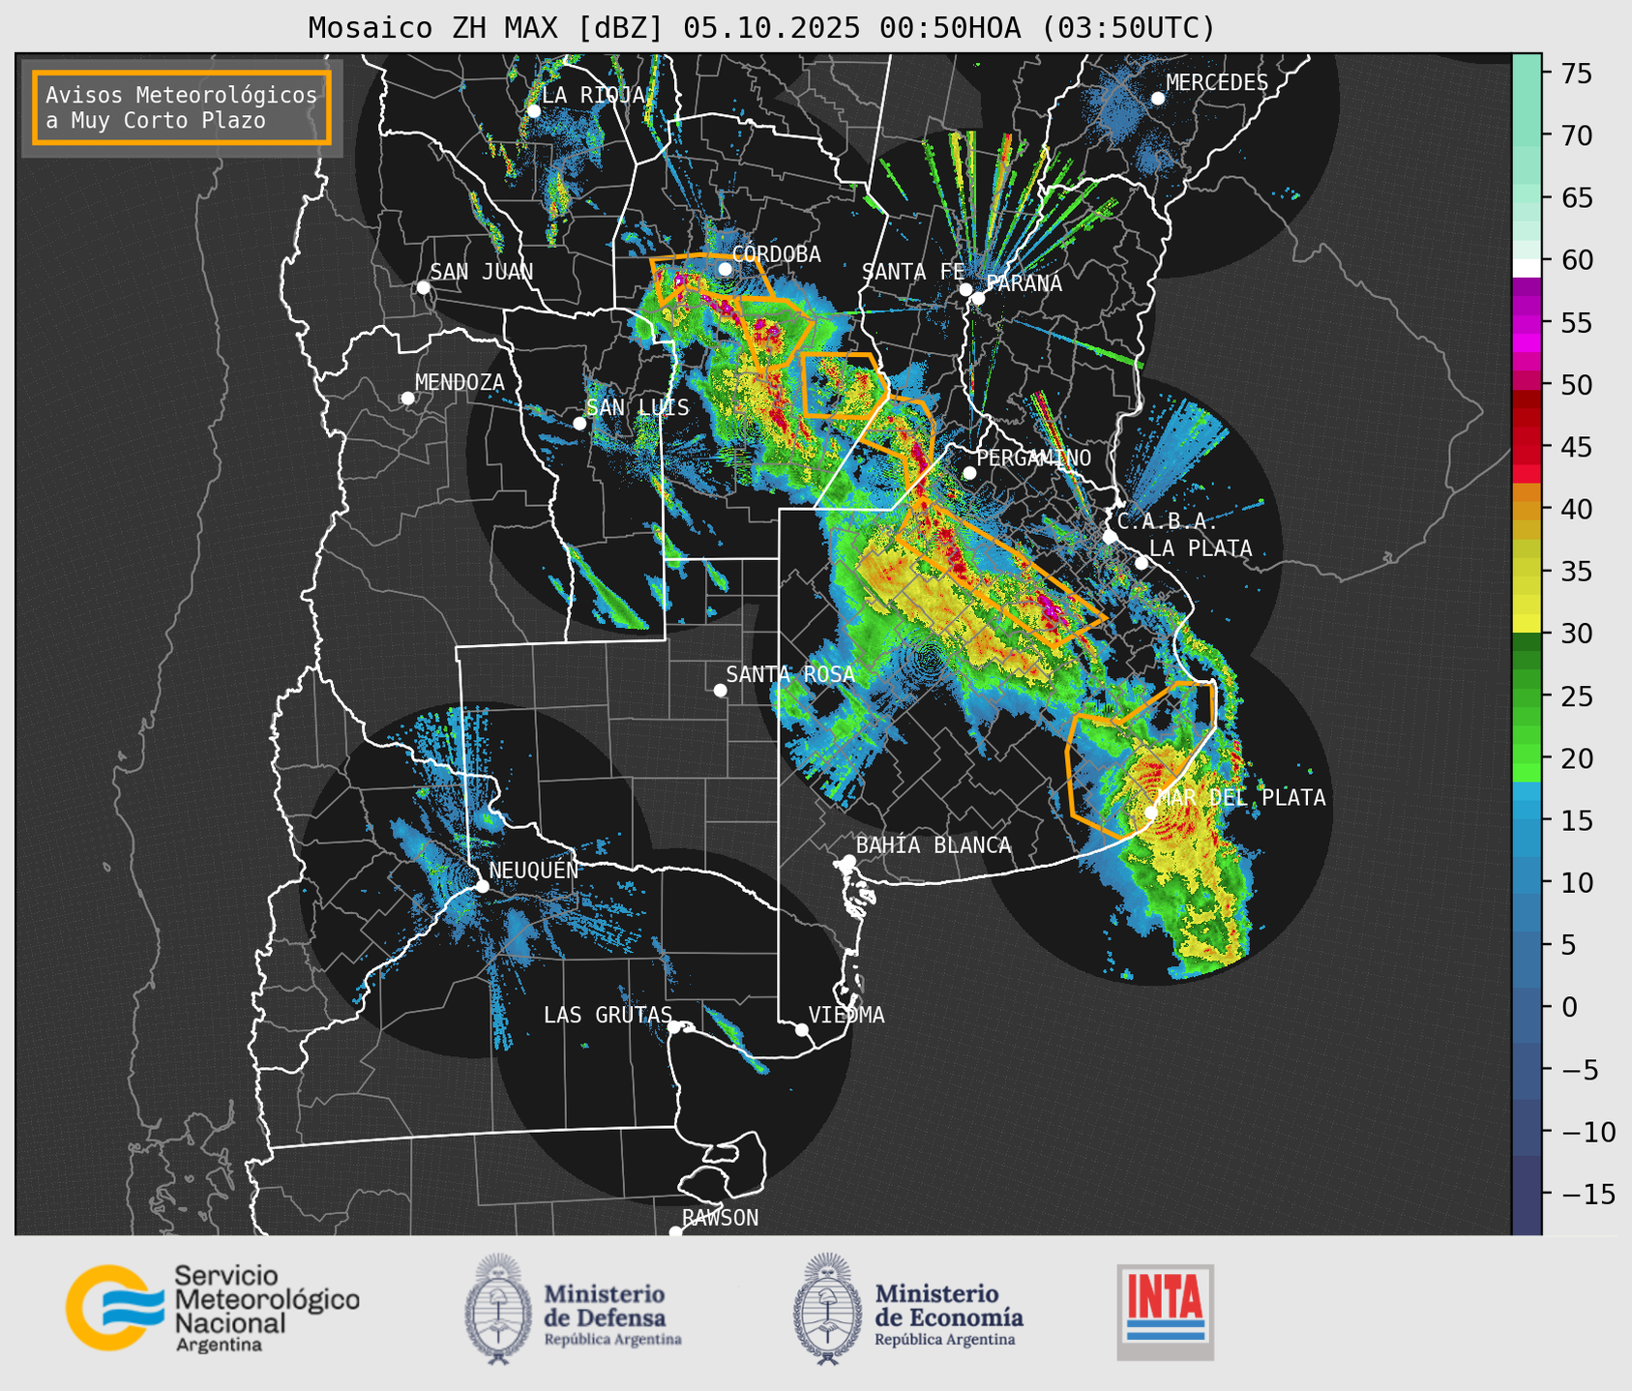Screen dimensions: 1632x1391
Task: Click the Mendoza city marker dot
Action: tap(407, 399)
